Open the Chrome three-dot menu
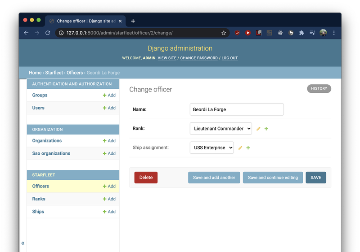Image resolution: width=360 pixels, height=252 pixels. (x=334, y=33)
